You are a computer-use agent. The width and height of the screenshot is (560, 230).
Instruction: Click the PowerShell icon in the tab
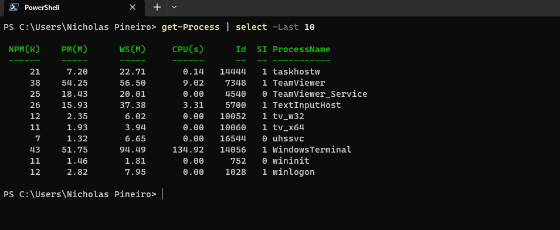(13, 7)
